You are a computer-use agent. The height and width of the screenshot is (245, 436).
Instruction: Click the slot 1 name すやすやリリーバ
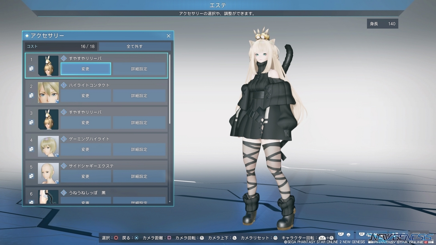85,58
